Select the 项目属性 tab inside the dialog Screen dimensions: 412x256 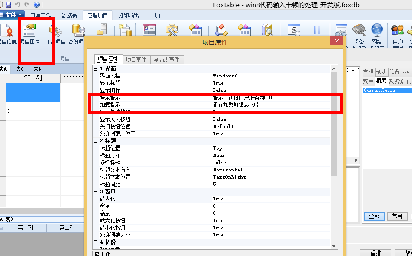pos(108,59)
